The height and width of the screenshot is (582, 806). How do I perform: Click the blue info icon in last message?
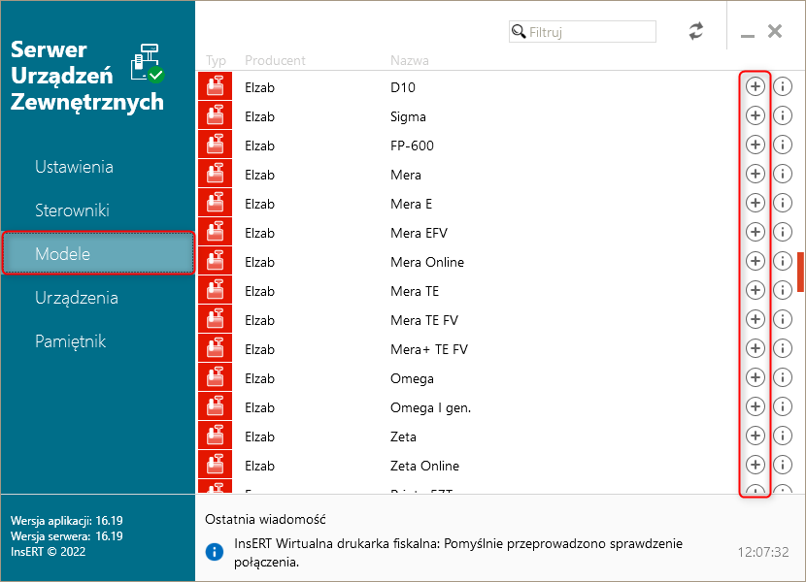pos(215,552)
